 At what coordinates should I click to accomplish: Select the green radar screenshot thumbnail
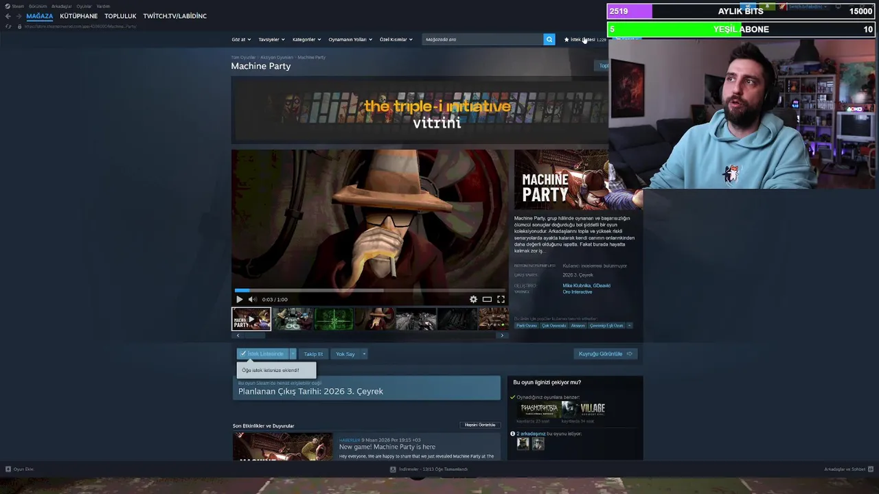pyautogui.click(x=334, y=319)
